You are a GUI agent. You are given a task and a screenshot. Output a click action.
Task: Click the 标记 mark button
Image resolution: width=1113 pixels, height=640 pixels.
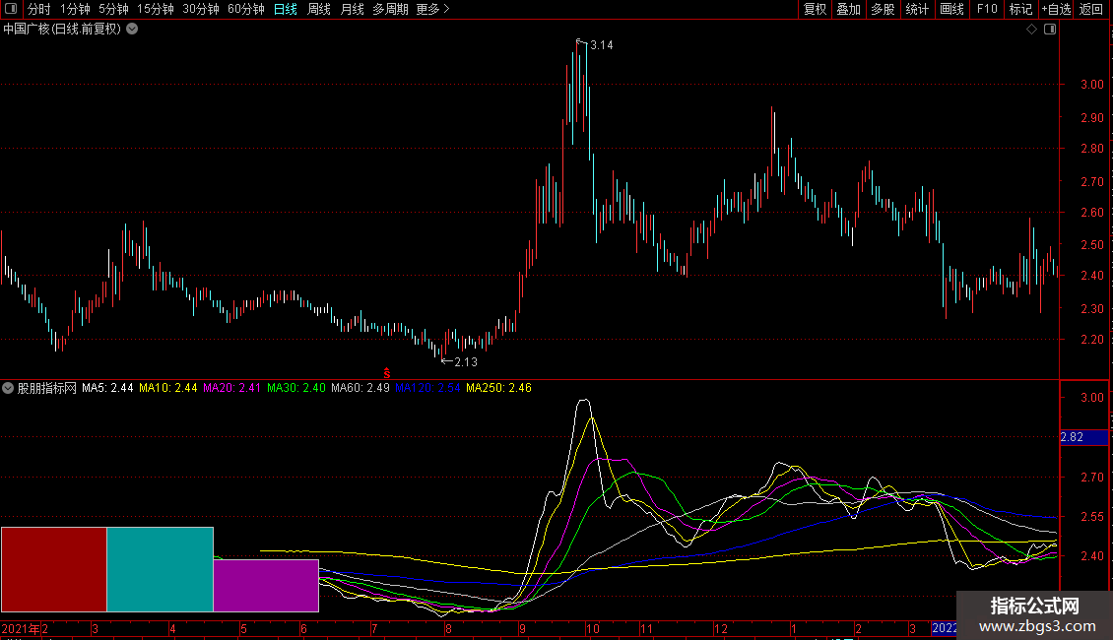[1020, 9]
